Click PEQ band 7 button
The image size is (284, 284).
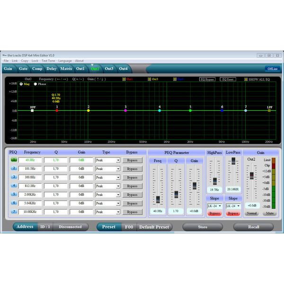coord(14,212)
